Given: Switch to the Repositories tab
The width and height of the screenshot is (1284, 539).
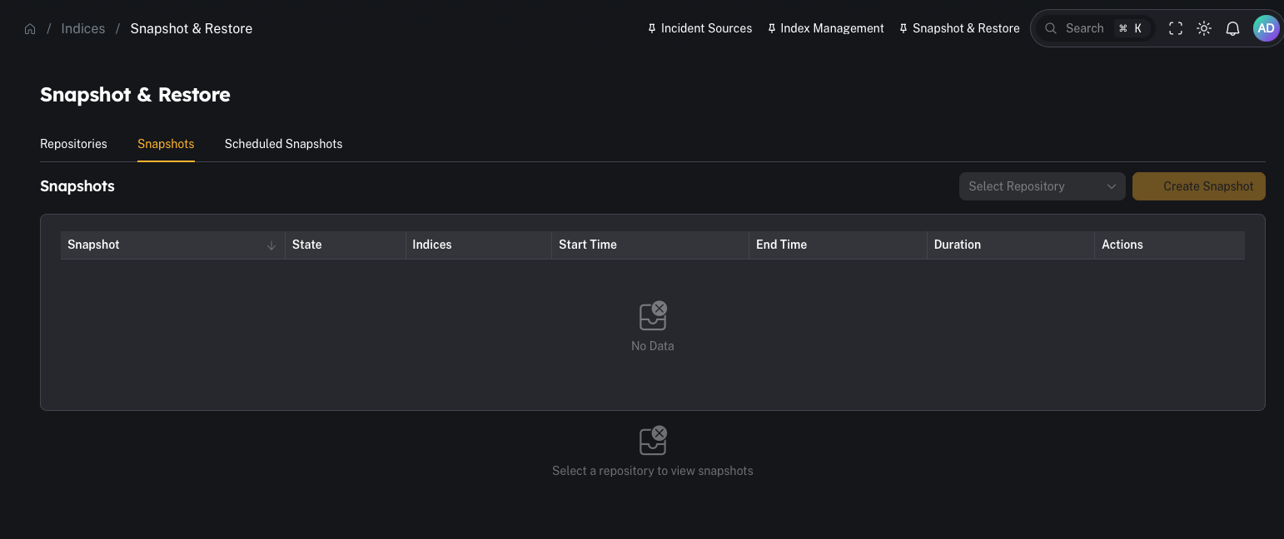Looking at the screenshot, I should (x=73, y=144).
